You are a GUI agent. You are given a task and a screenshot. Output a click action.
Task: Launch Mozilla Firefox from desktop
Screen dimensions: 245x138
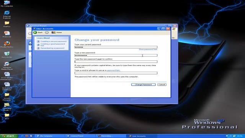(7, 44)
